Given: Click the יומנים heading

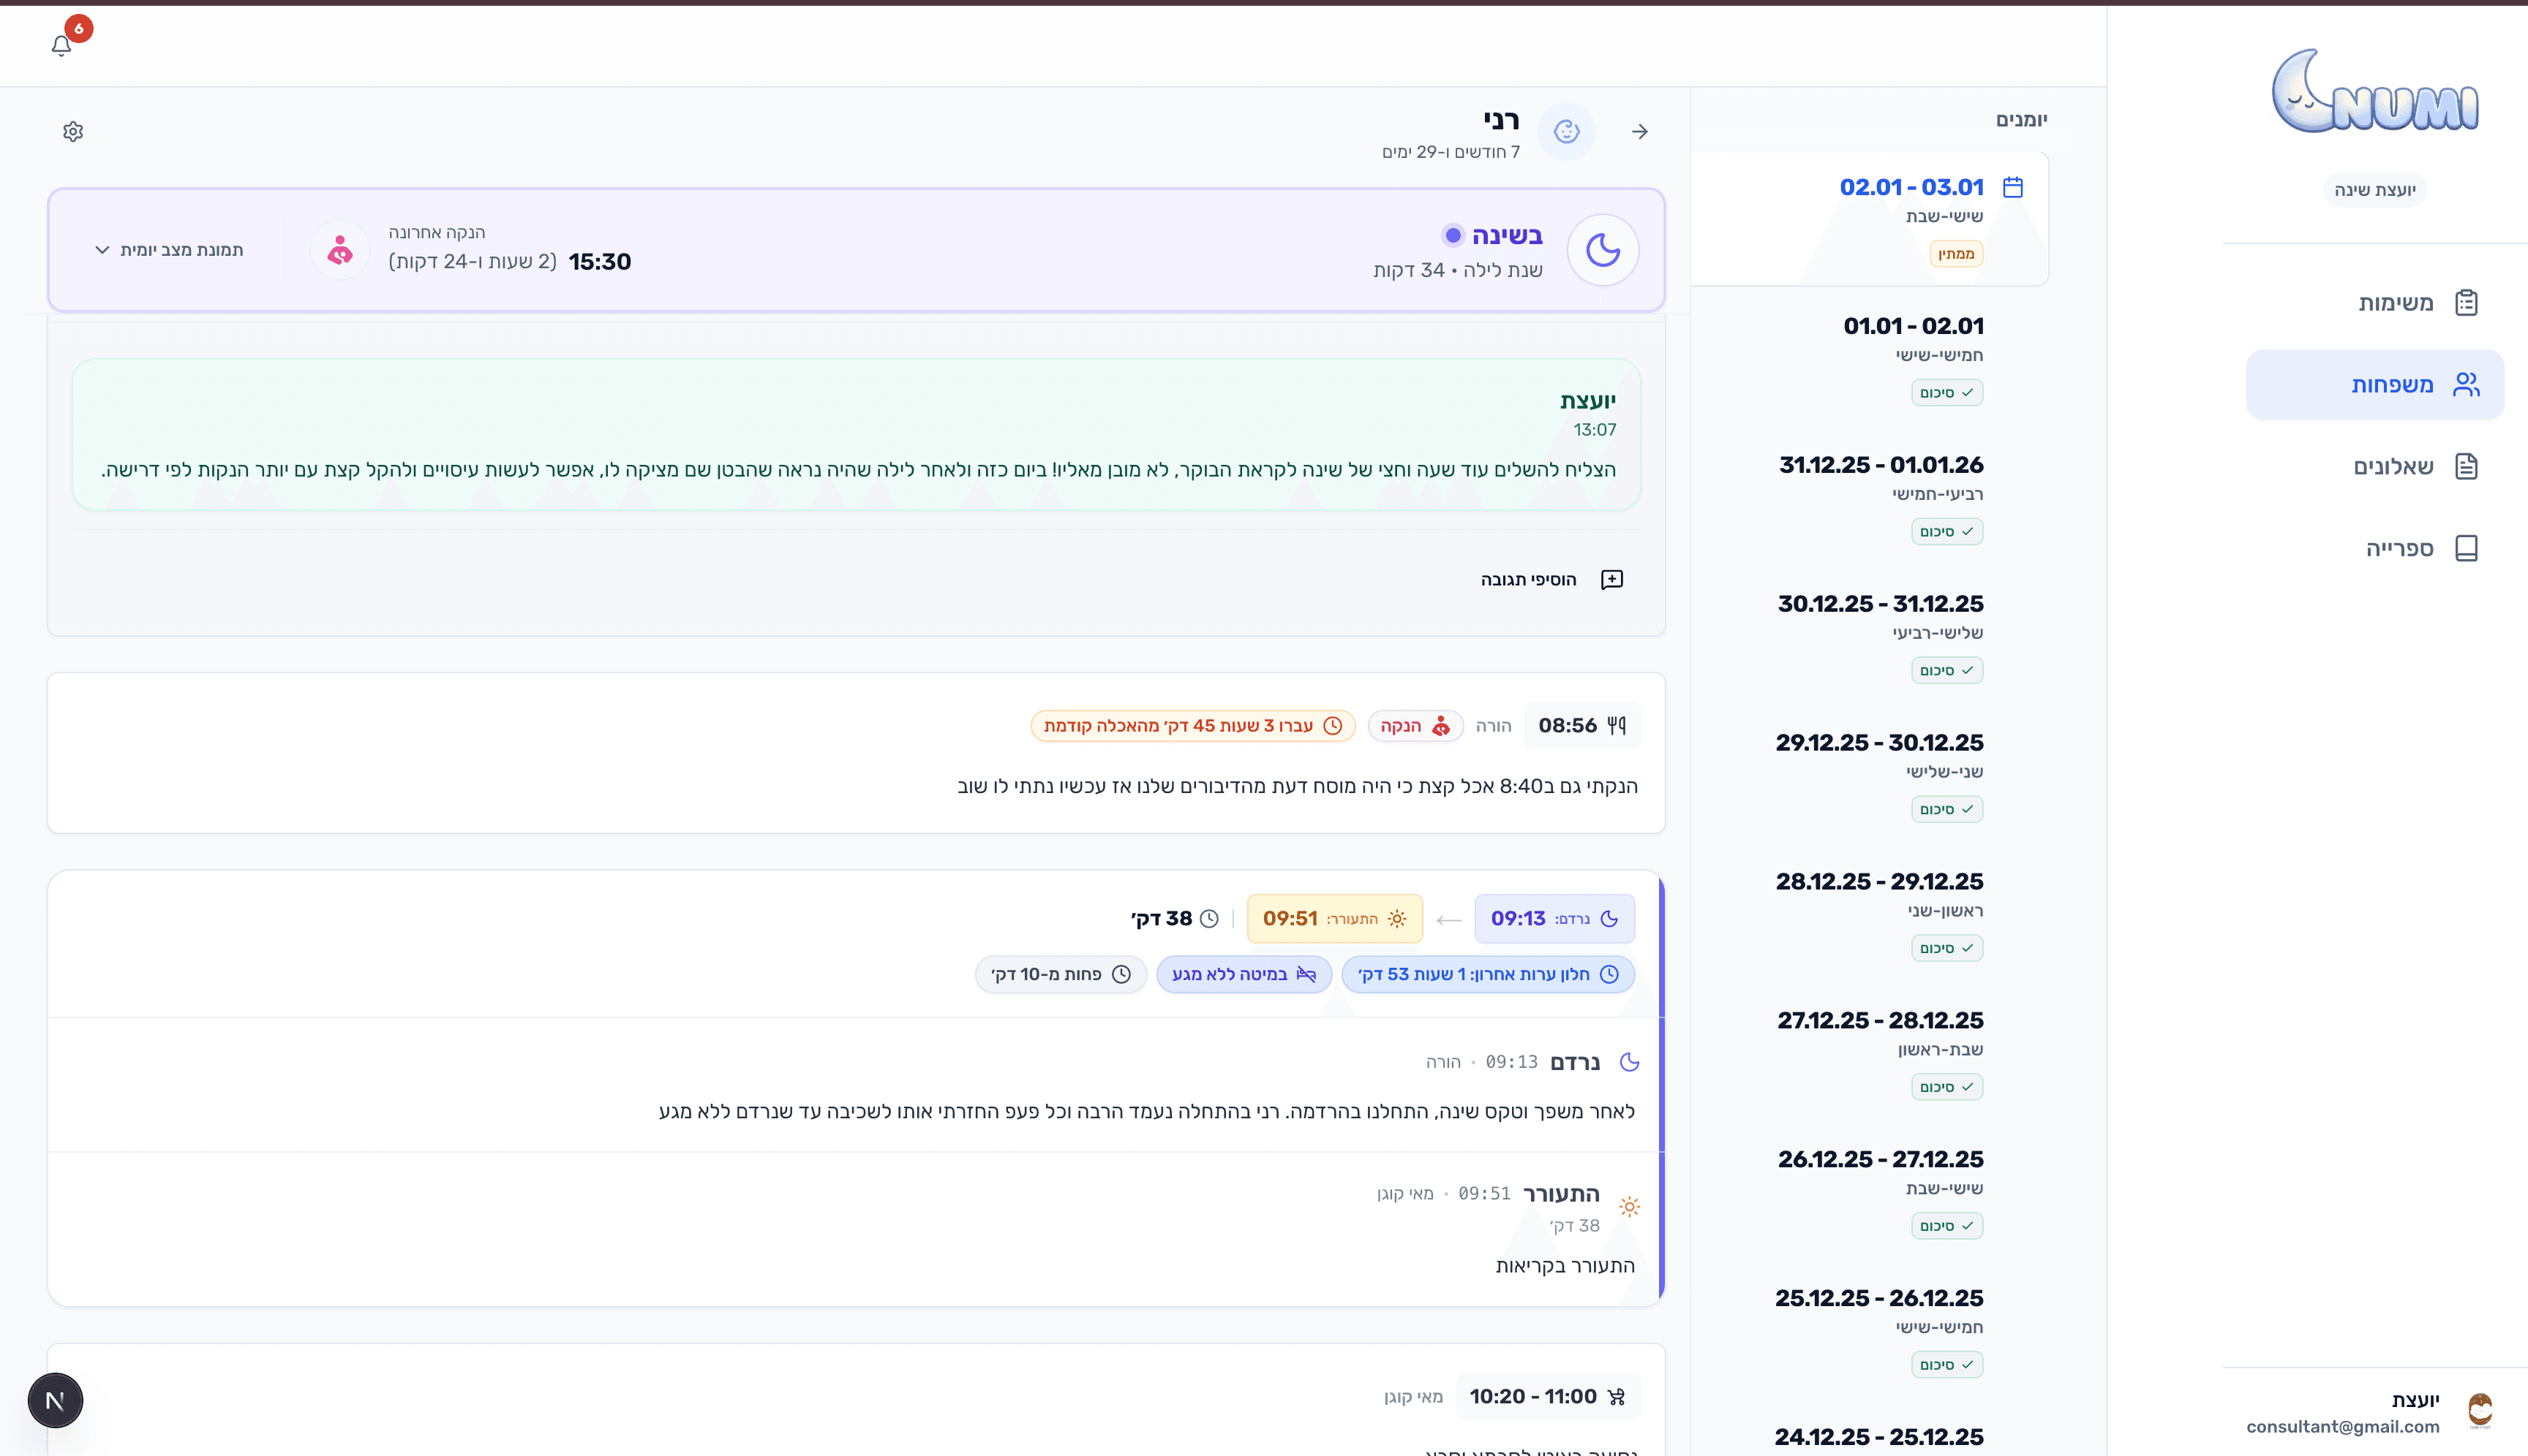Looking at the screenshot, I should pos(2020,120).
